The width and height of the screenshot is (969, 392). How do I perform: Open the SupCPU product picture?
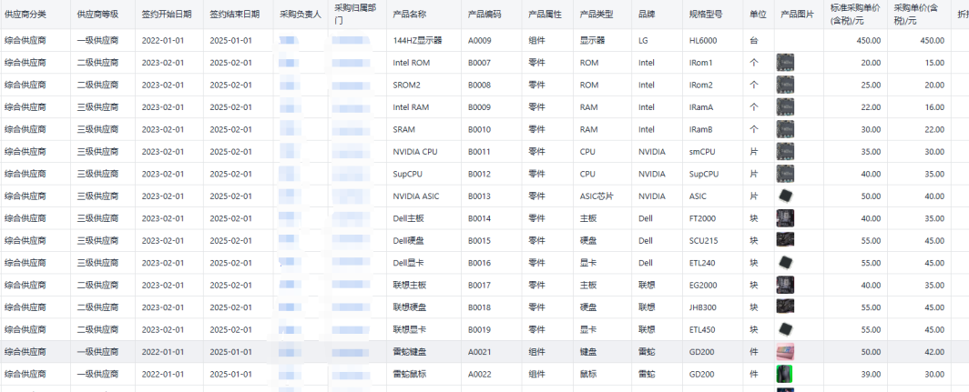[784, 174]
